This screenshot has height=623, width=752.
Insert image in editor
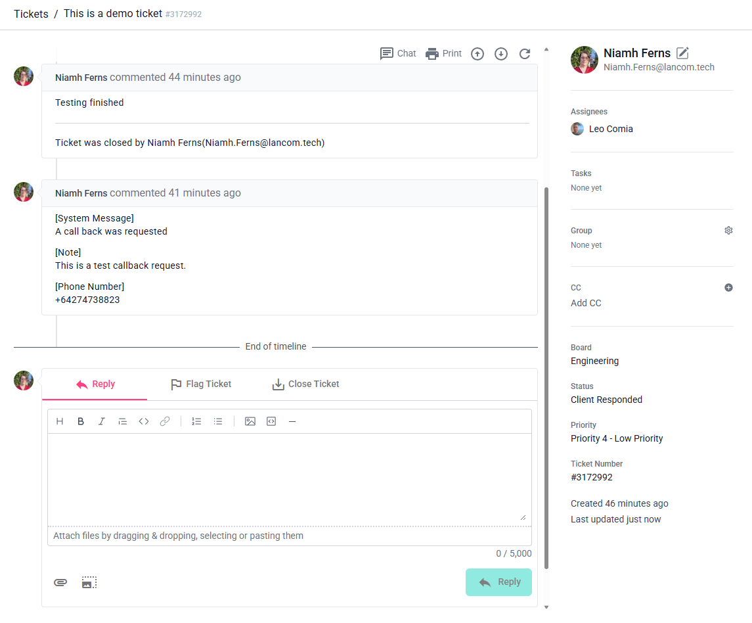click(250, 421)
